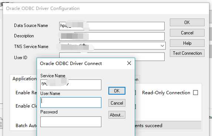Click Cancel in Driver Connect dialog
The image size is (212, 136).
(117, 103)
